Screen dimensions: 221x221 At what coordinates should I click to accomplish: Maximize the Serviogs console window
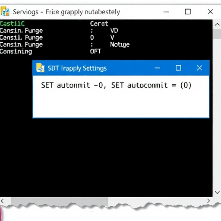pos(188,12)
